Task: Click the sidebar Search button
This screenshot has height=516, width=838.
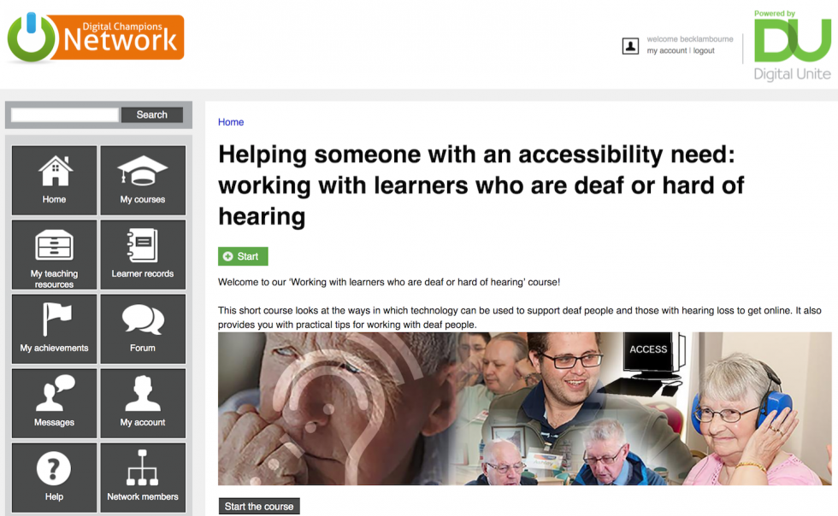Action: click(x=152, y=114)
